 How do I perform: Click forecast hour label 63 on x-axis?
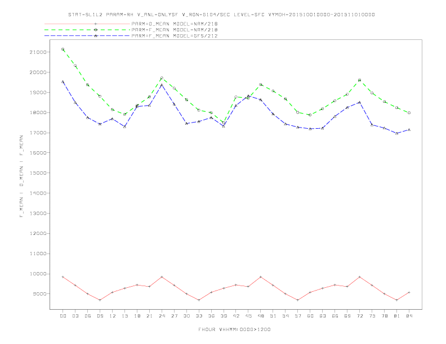pos(323,316)
